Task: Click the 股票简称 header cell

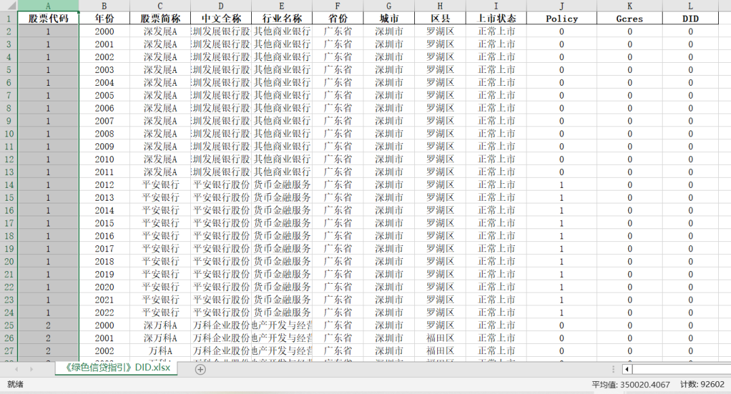Action: (160, 19)
